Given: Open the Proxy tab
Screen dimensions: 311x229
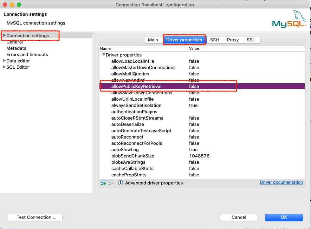Looking at the screenshot, I should point(233,40).
